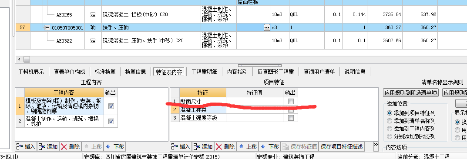Click 插入 button under 工程内容 panel
This screenshot has width=467, height=159.
pyautogui.click(x=26, y=146)
